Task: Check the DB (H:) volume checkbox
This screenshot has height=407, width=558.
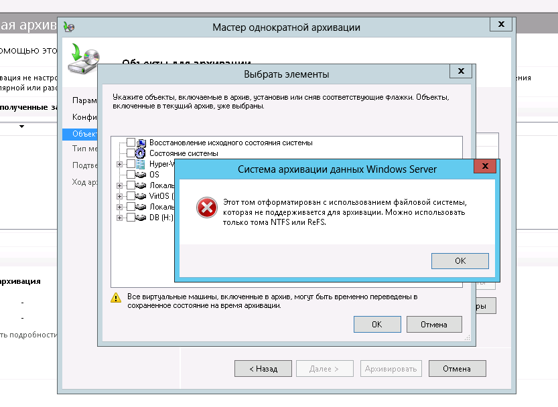Action: click(131, 218)
